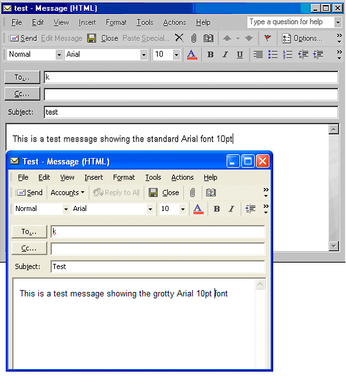The height and width of the screenshot is (378, 346).
Task: Click Cc... button in back window
Action: coord(22,94)
